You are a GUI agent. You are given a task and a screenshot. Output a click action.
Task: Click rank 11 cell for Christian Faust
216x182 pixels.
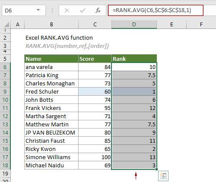[134, 141]
